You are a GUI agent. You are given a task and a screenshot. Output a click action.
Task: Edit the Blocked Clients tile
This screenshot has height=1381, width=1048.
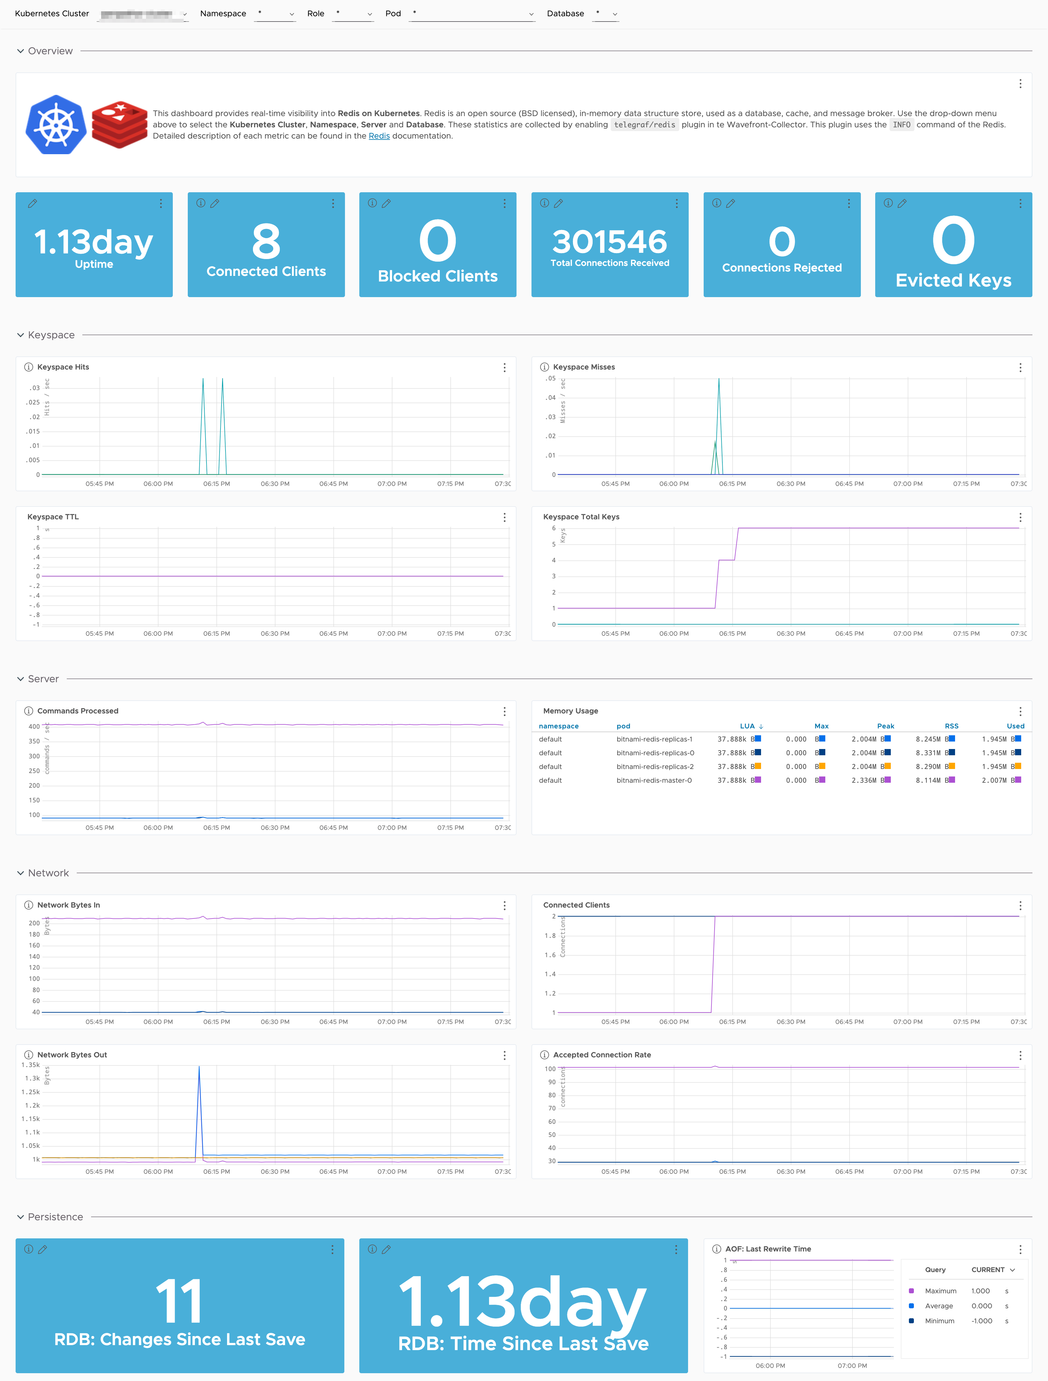point(386,203)
